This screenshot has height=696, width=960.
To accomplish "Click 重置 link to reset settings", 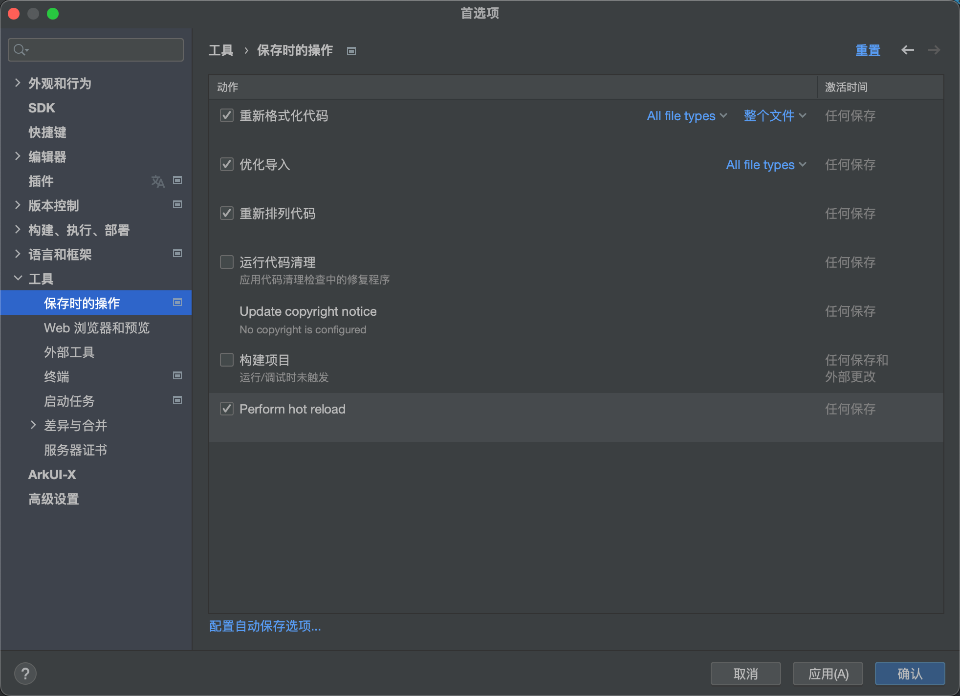I will click(868, 50).
